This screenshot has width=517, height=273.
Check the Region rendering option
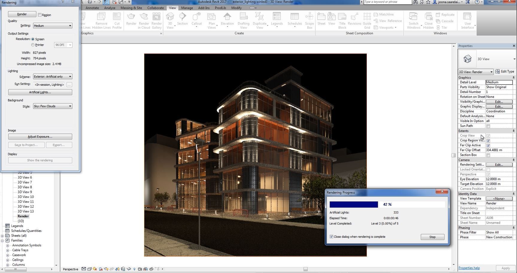coord(39,14)
